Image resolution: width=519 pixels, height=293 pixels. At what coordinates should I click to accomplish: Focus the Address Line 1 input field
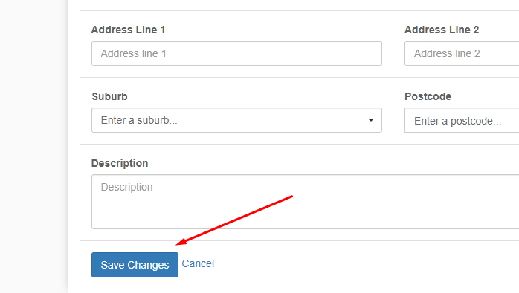(236, 53)
